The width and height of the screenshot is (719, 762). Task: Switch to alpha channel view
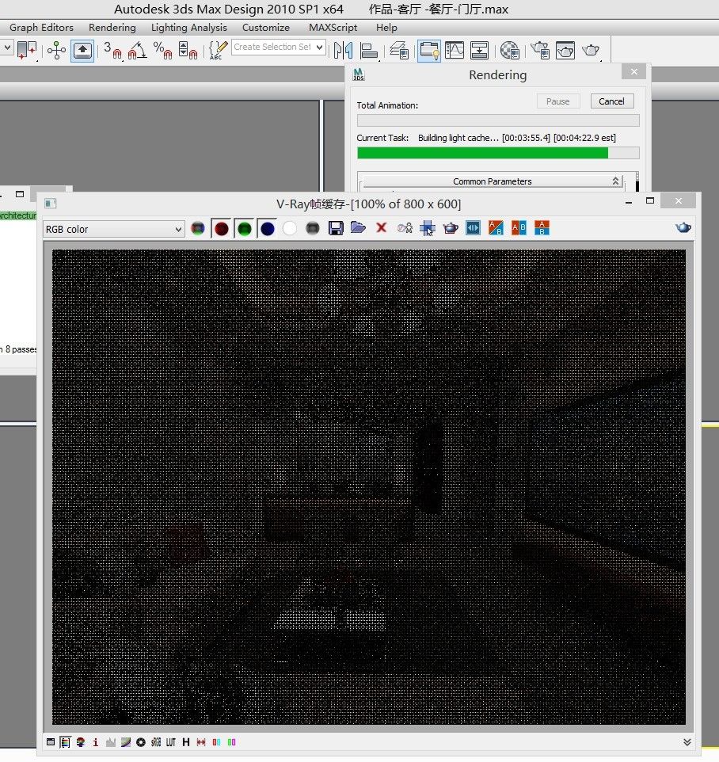(x=290, y=228)
